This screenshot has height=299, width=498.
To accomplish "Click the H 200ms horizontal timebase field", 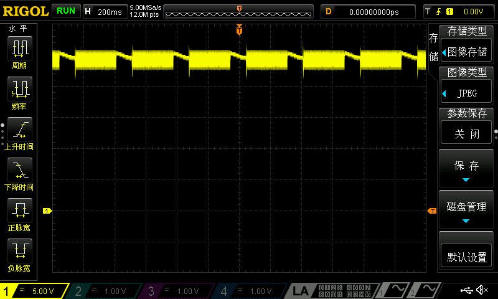I will click(105, 12).
